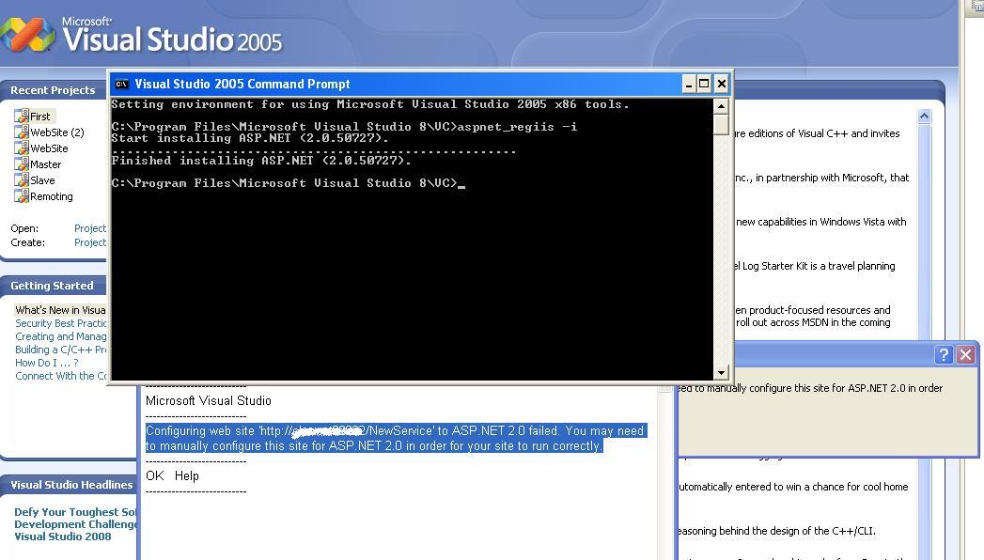Click the Command Prompt scrollbar thumb
Viewport: 984px width, 560px height.
[x=721, y=124]
